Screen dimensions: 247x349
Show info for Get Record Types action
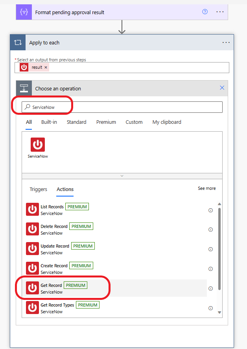point(210,308)
